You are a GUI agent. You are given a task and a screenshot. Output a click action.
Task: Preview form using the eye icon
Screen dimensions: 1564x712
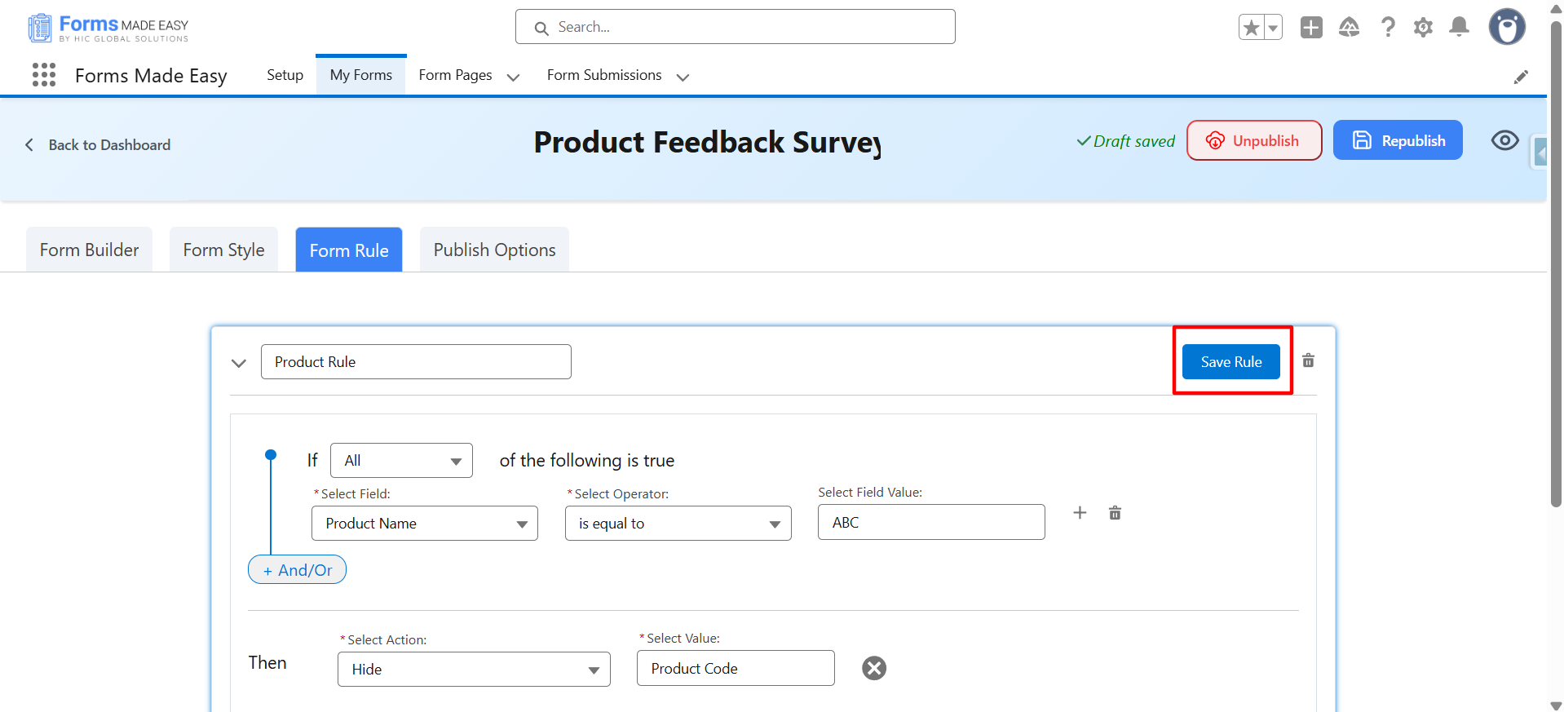pyautogui.click(x=1504, y=140)
